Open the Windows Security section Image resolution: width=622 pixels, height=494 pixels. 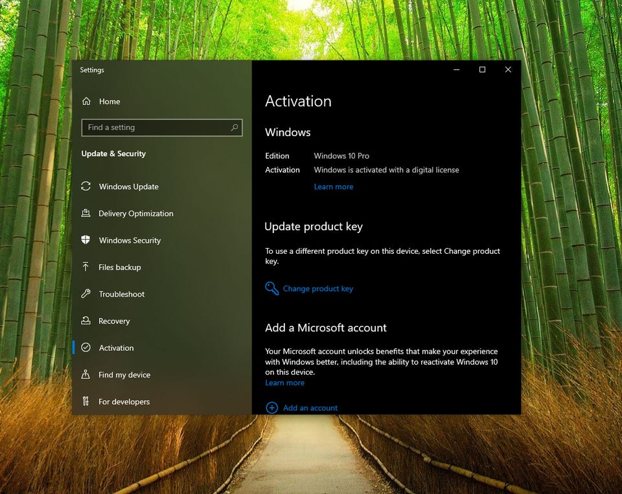pos(130,240)
